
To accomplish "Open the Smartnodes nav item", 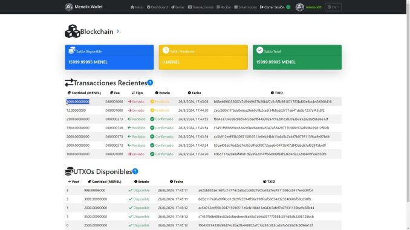I will pos(246,7).
